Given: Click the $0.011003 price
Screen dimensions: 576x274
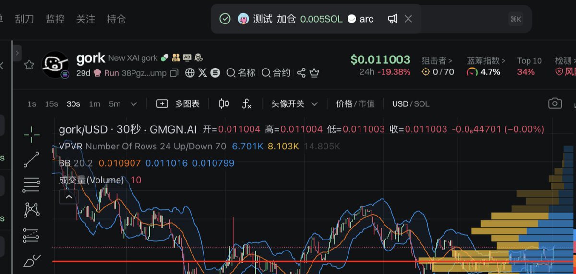Looking at the screenshot, I should (380, 59).
